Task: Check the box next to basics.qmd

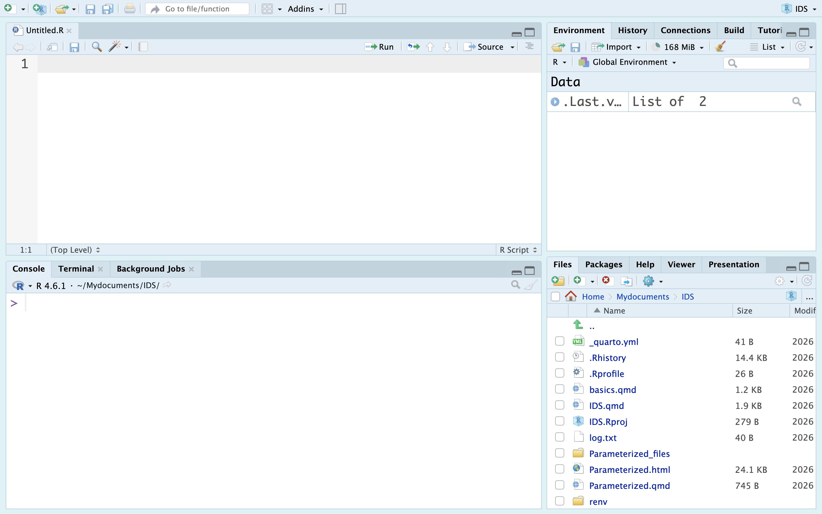Action: [559, 389]
